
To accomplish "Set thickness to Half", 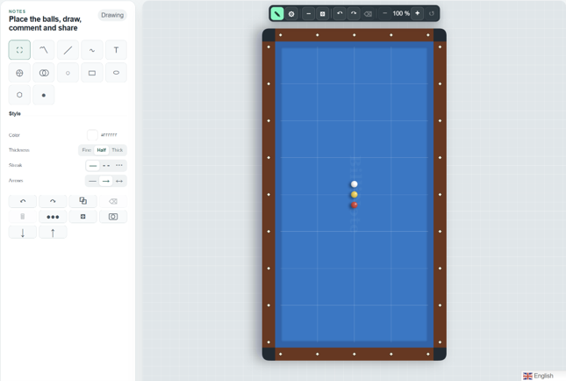I will pos(102,150).
